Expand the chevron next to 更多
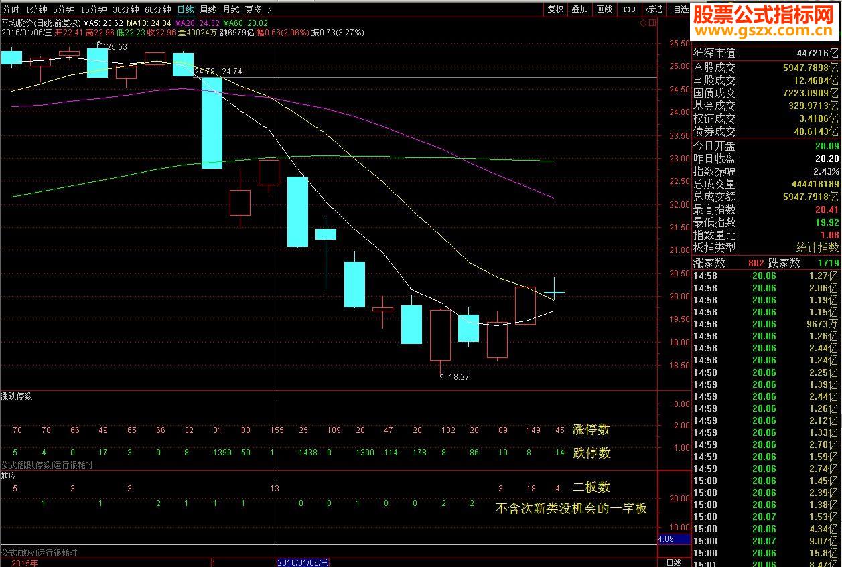 click(269, 9)
